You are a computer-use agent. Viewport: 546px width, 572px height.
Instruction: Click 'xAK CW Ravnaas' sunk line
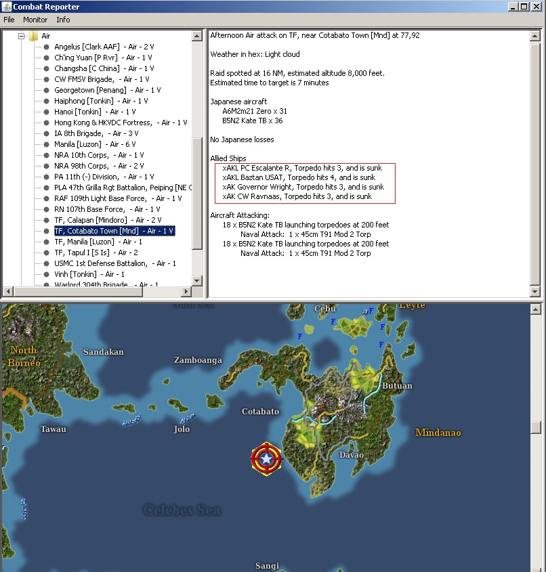pyautogui.click(x=297, y=196)
